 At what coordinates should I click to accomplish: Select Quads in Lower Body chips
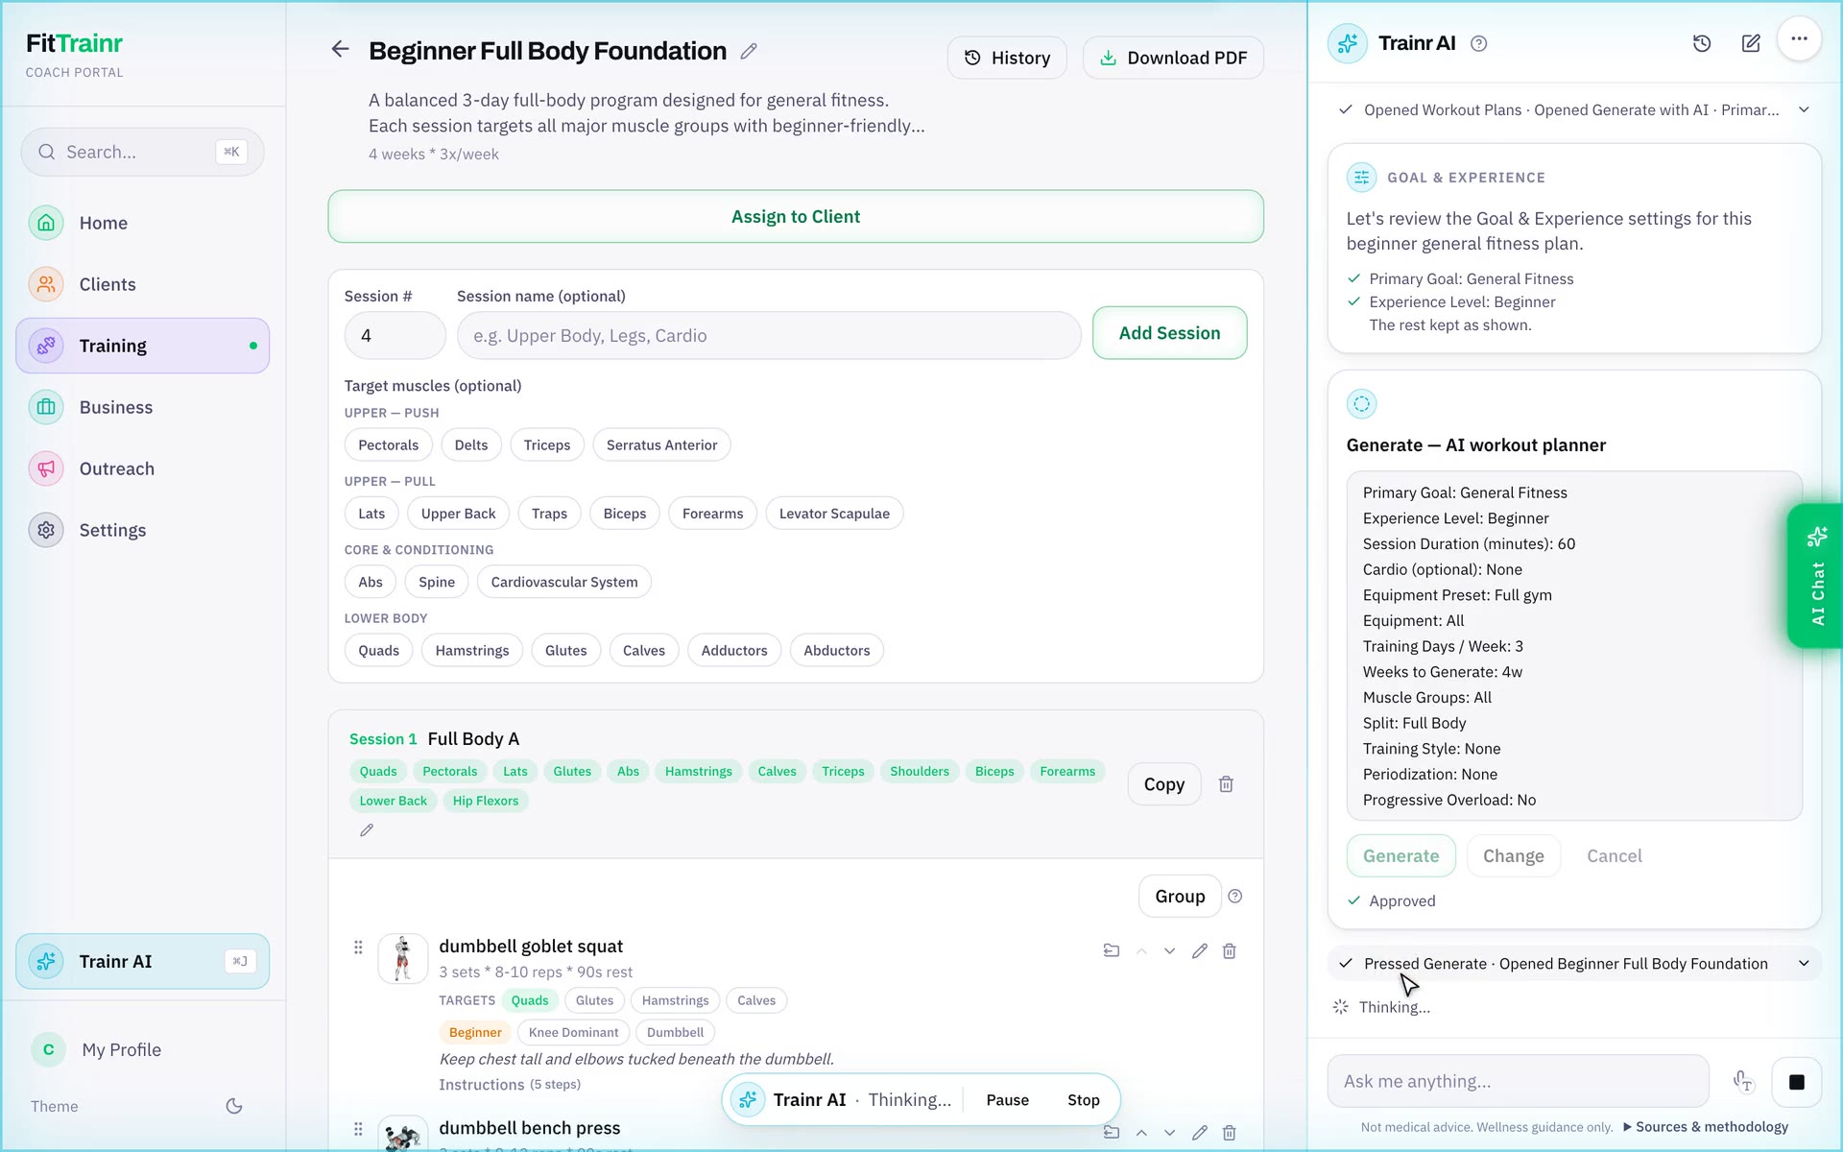point(379,651)
